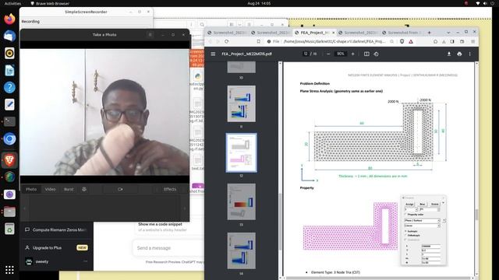
Task: Open Brave Web Browser app menu in top bar
Action: click(x=50, y=3)
